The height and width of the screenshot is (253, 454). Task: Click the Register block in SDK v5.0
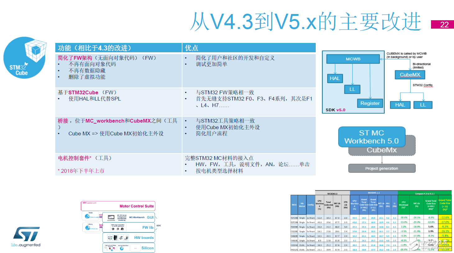click(x=370, y=103)
